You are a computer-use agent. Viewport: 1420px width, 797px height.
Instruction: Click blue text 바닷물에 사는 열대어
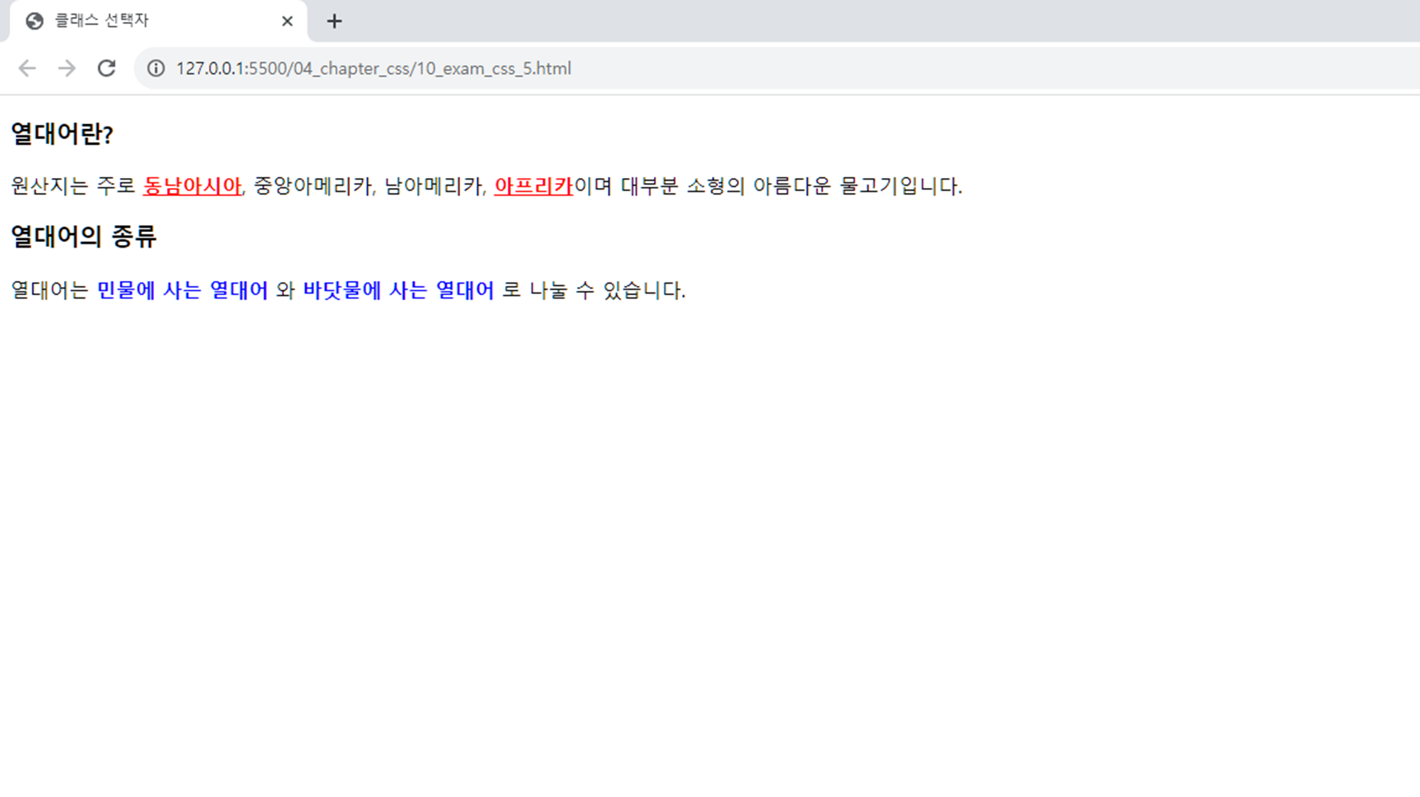(x=398, y=290)
